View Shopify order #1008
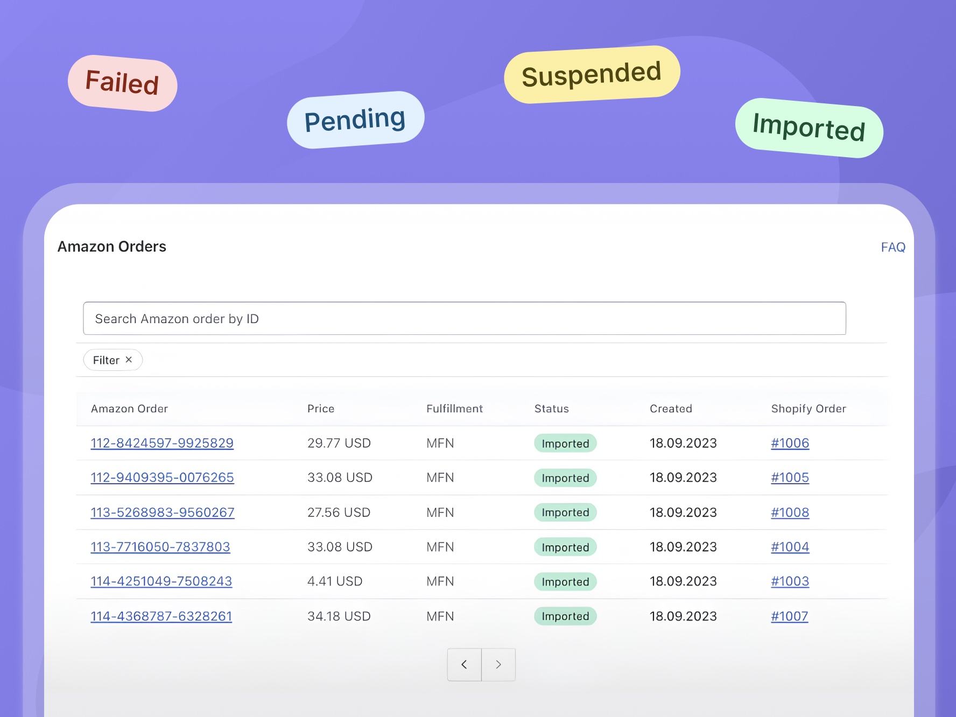The image size is (956, 717). click(790, 512)
